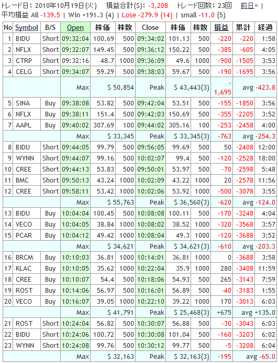Viewport: 278px width, 363px height.
Task: Click the -763 subtotal value
Action: (225, 136)
